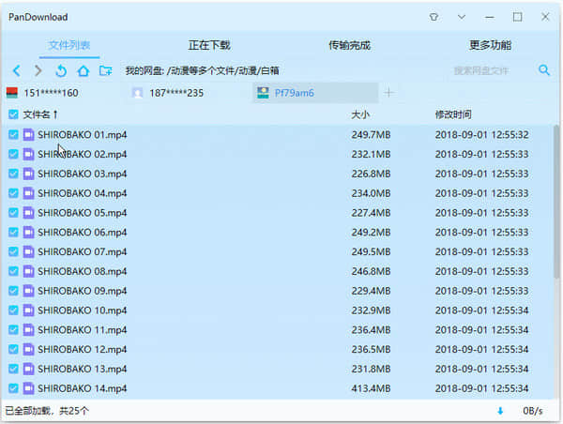The width and height of the screenshot is (563, 424).
Task: Go back with the left arrow icon
Action: pyautogui.click(x=17, y=70)
